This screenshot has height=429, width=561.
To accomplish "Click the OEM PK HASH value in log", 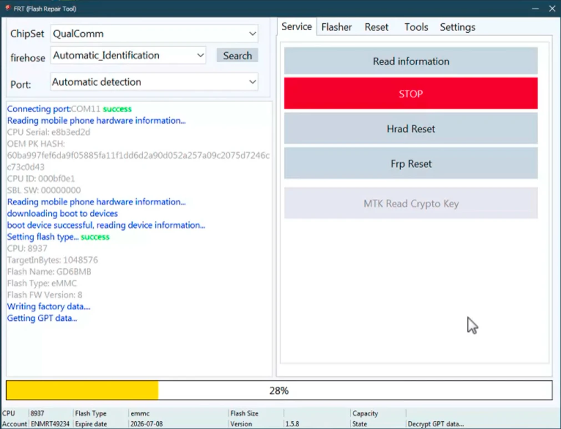I will pyautogui.click(x=138, y=155).
